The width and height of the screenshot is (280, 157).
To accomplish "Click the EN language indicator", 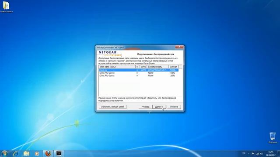I will coord(244,153).
